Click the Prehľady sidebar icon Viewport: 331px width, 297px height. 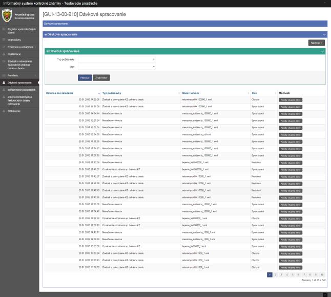(x=4, y=75)
